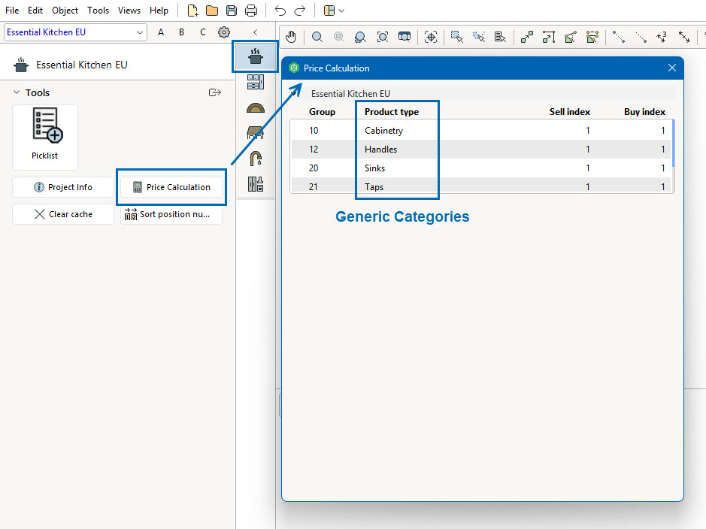Select catalog slot C
The width and height of the screenshot is (706, 529).
[x=202, y=32]
